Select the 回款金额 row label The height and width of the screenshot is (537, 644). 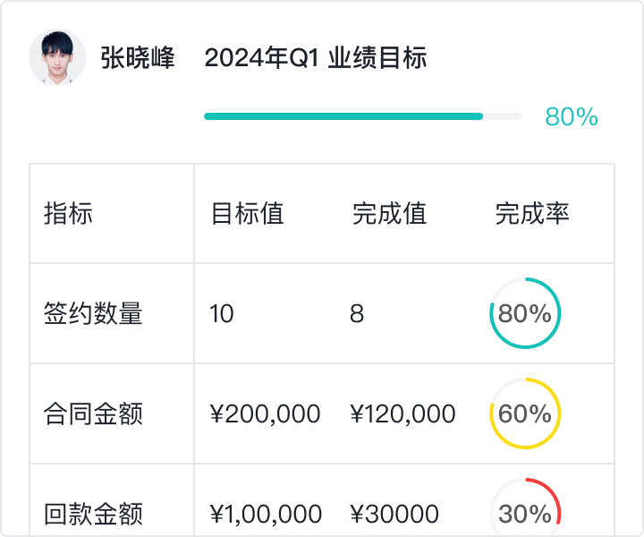93,515
